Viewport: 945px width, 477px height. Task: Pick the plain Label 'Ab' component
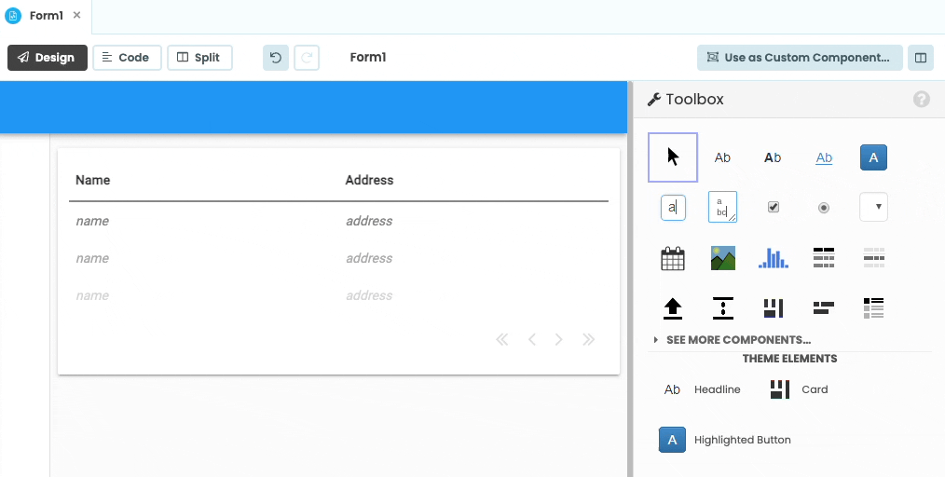coord(722,157)
